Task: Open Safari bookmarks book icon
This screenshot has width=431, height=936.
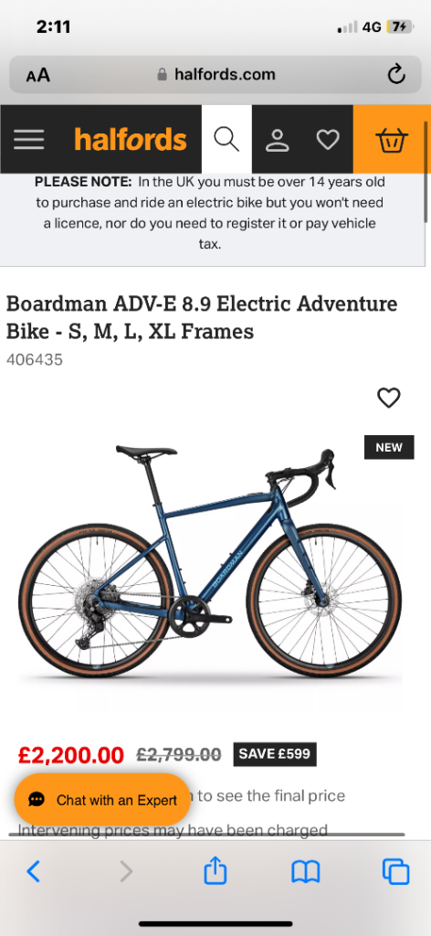Action: pos(306,872)
